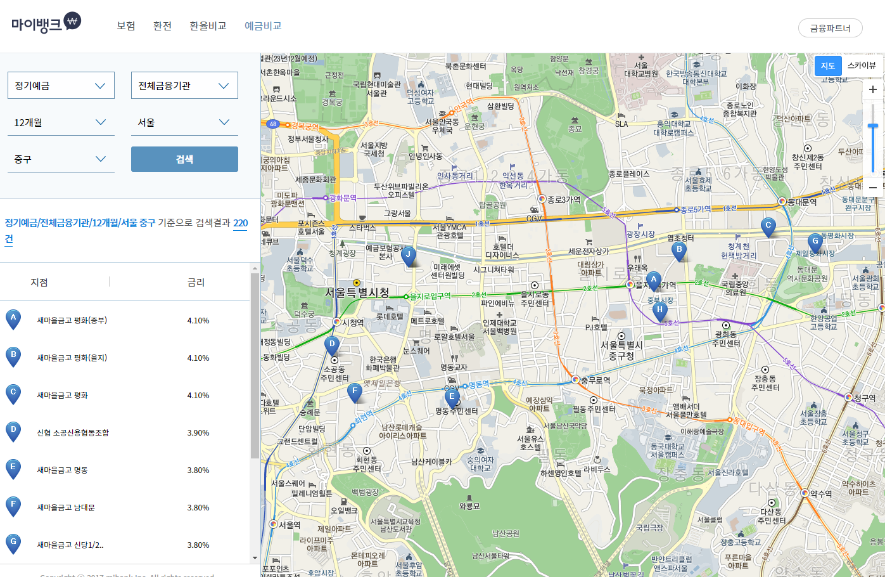This screenshot has width=885, height=577.
Task: Open the 예금비교 menu
Action: click(263, 26)
